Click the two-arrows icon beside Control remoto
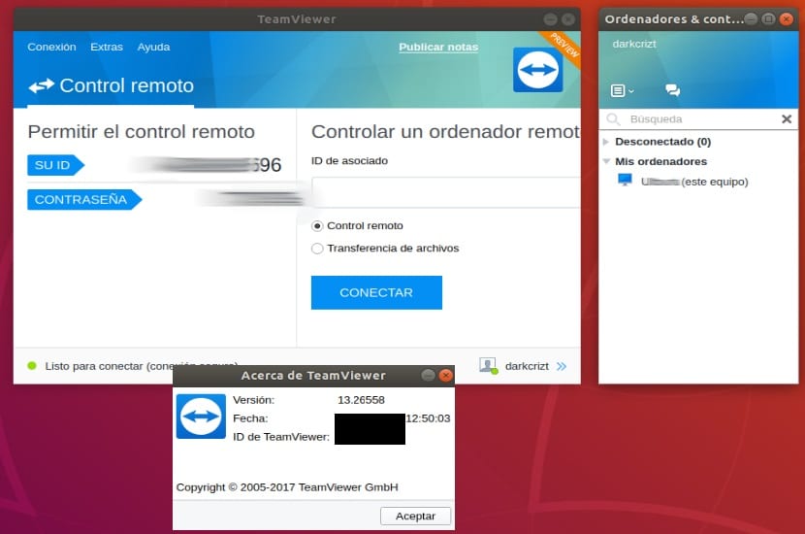805x534 pixels. tap(41, 85)
